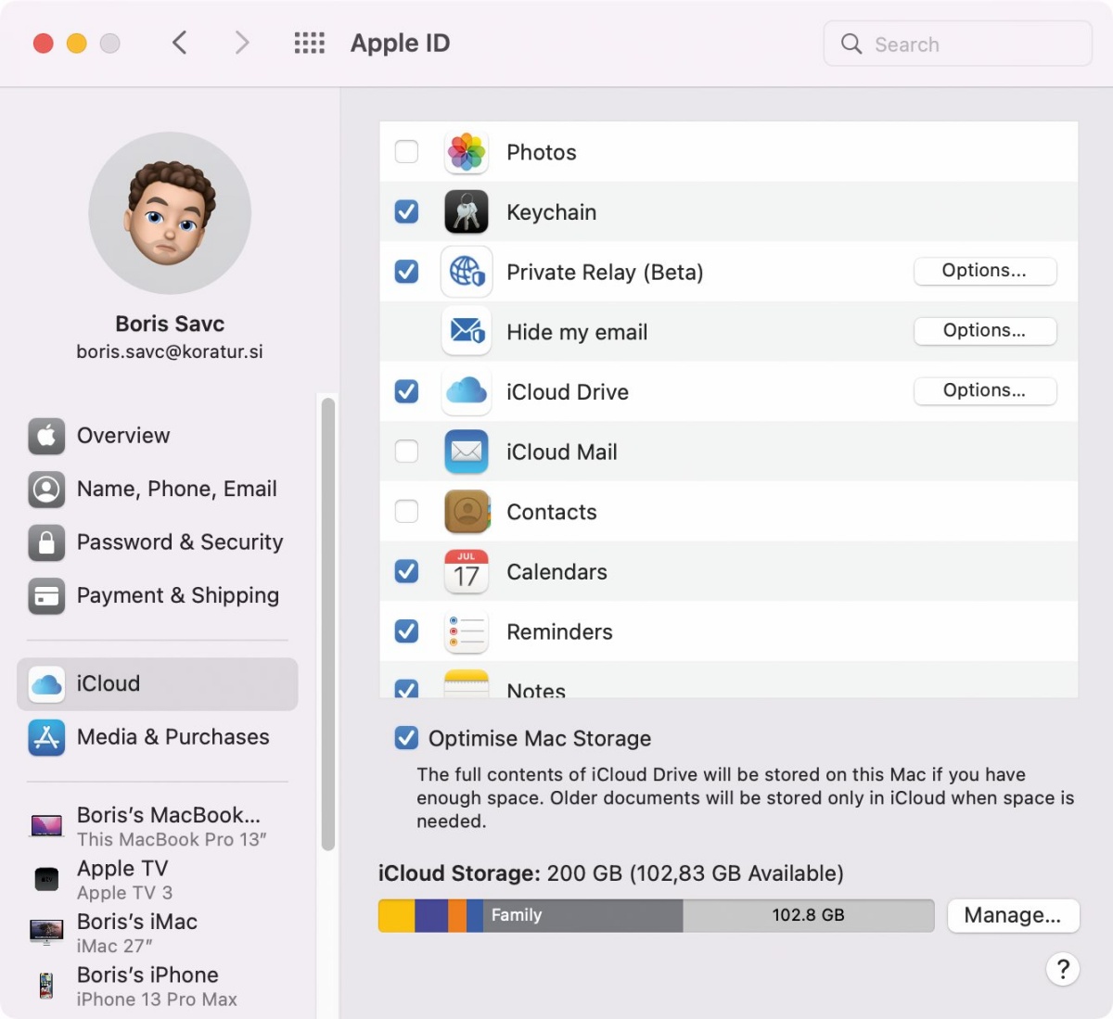Viewport: 1113px width, 1019px height.
Task: Click the 'Boris Savc' account name
Action: point(170,324)
